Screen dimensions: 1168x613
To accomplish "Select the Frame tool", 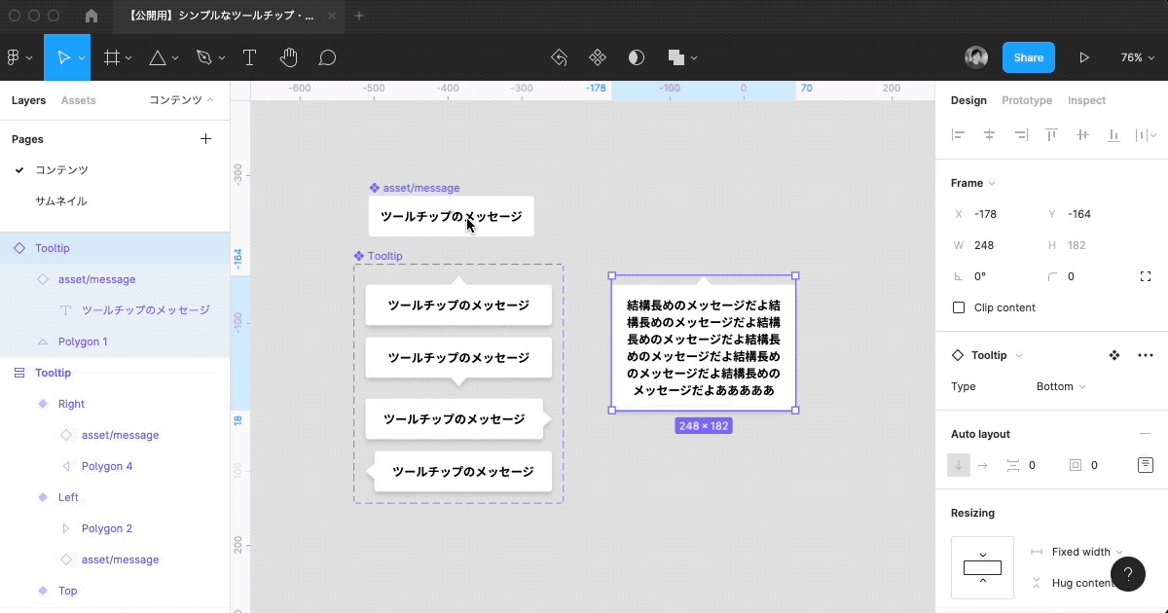I will 110,56.
